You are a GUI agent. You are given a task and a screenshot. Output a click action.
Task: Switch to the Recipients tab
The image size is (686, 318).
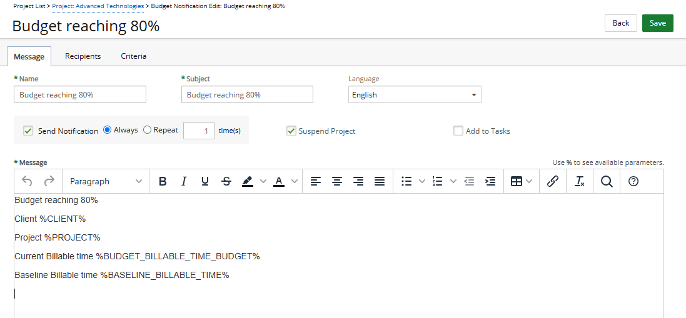pos(83,56)
